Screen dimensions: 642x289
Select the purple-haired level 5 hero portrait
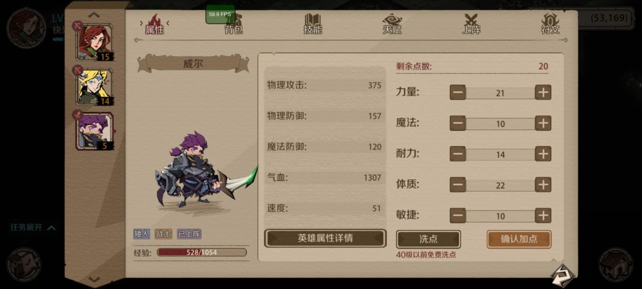94,131
